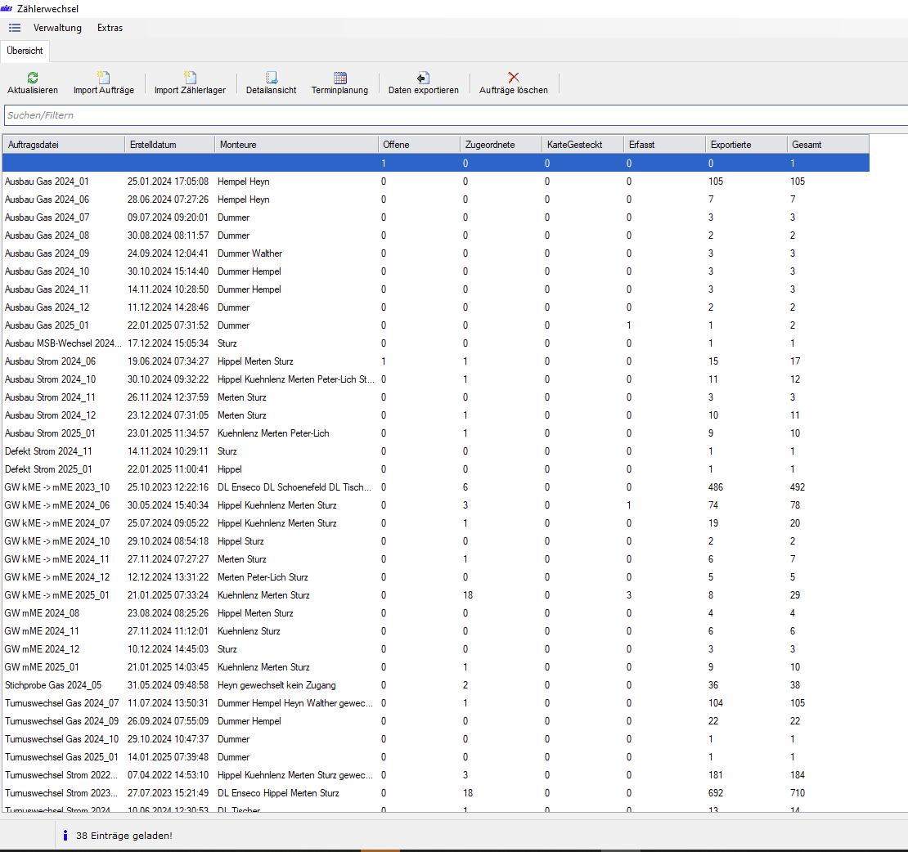Click the Import Zählerlager icon
Image resolution: width=908 pixels, height=852 pixels.
coord(190,78)
